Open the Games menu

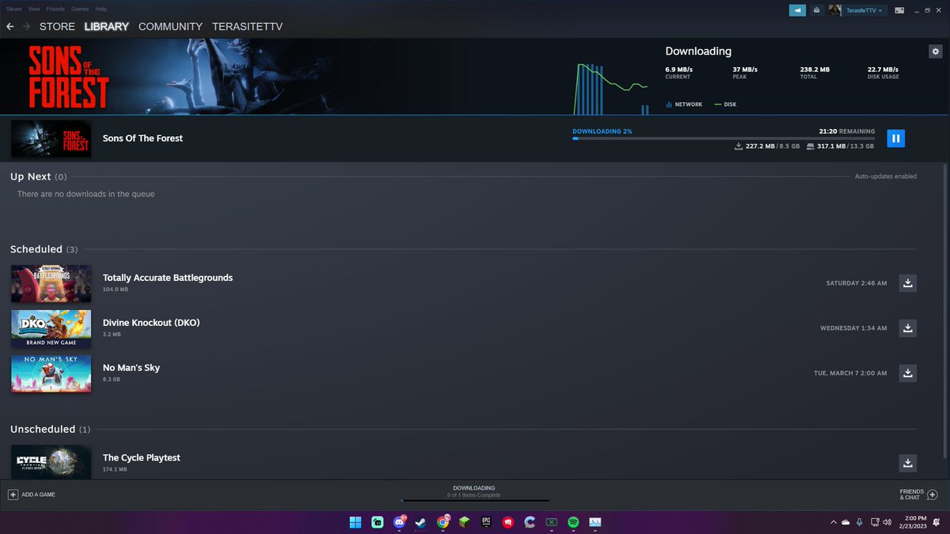click(80, 9)
